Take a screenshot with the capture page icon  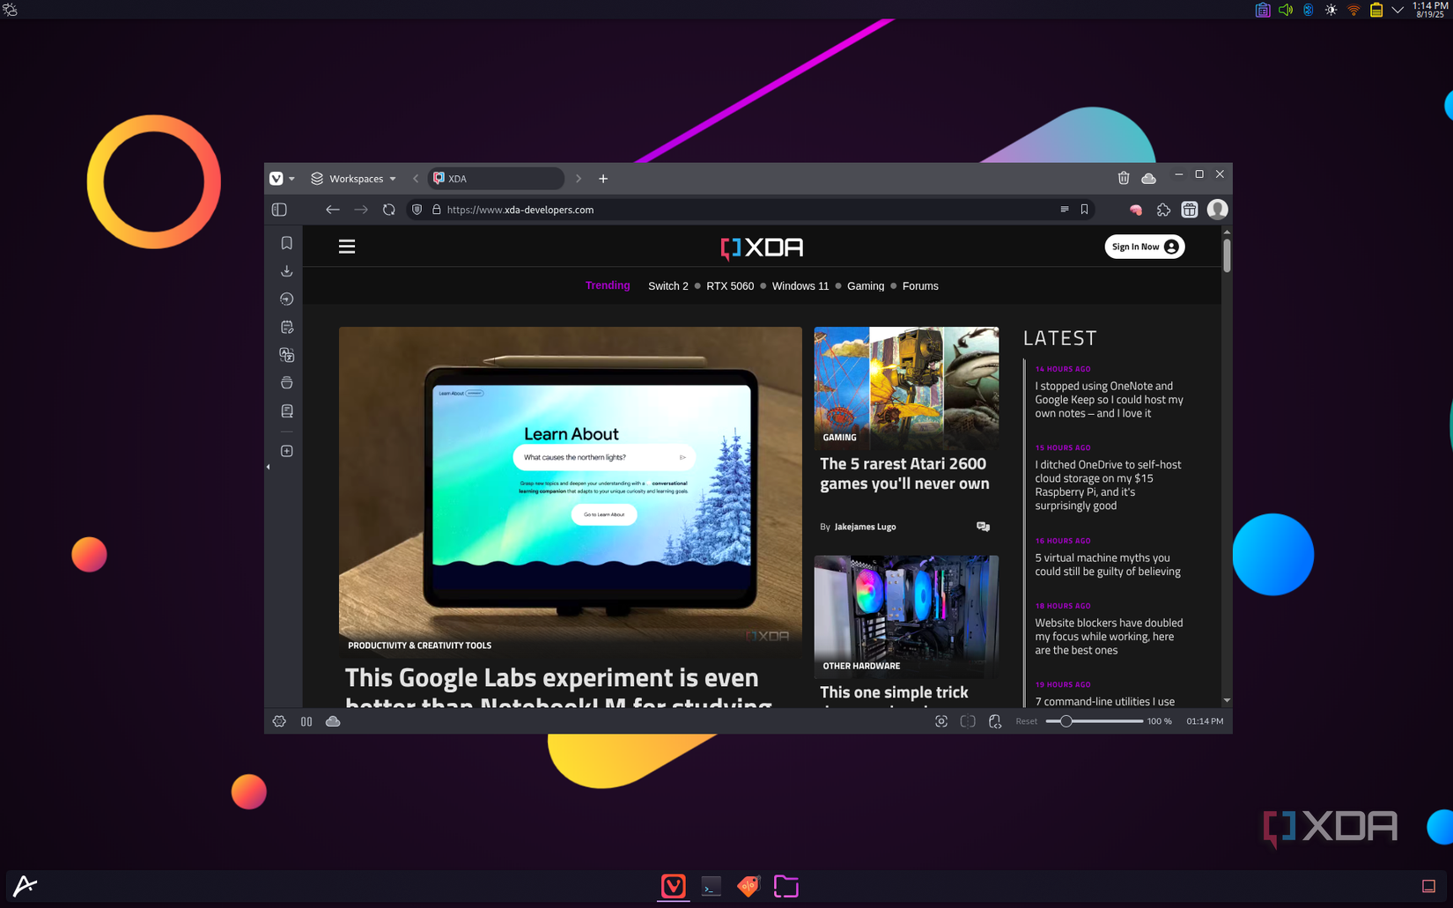point(940,720)
